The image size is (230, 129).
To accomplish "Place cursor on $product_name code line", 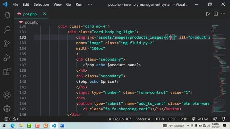I will coord(112,65).
